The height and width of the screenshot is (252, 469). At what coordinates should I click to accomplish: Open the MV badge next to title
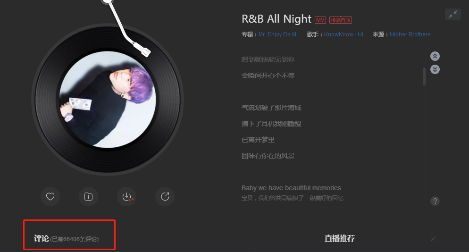320,20
